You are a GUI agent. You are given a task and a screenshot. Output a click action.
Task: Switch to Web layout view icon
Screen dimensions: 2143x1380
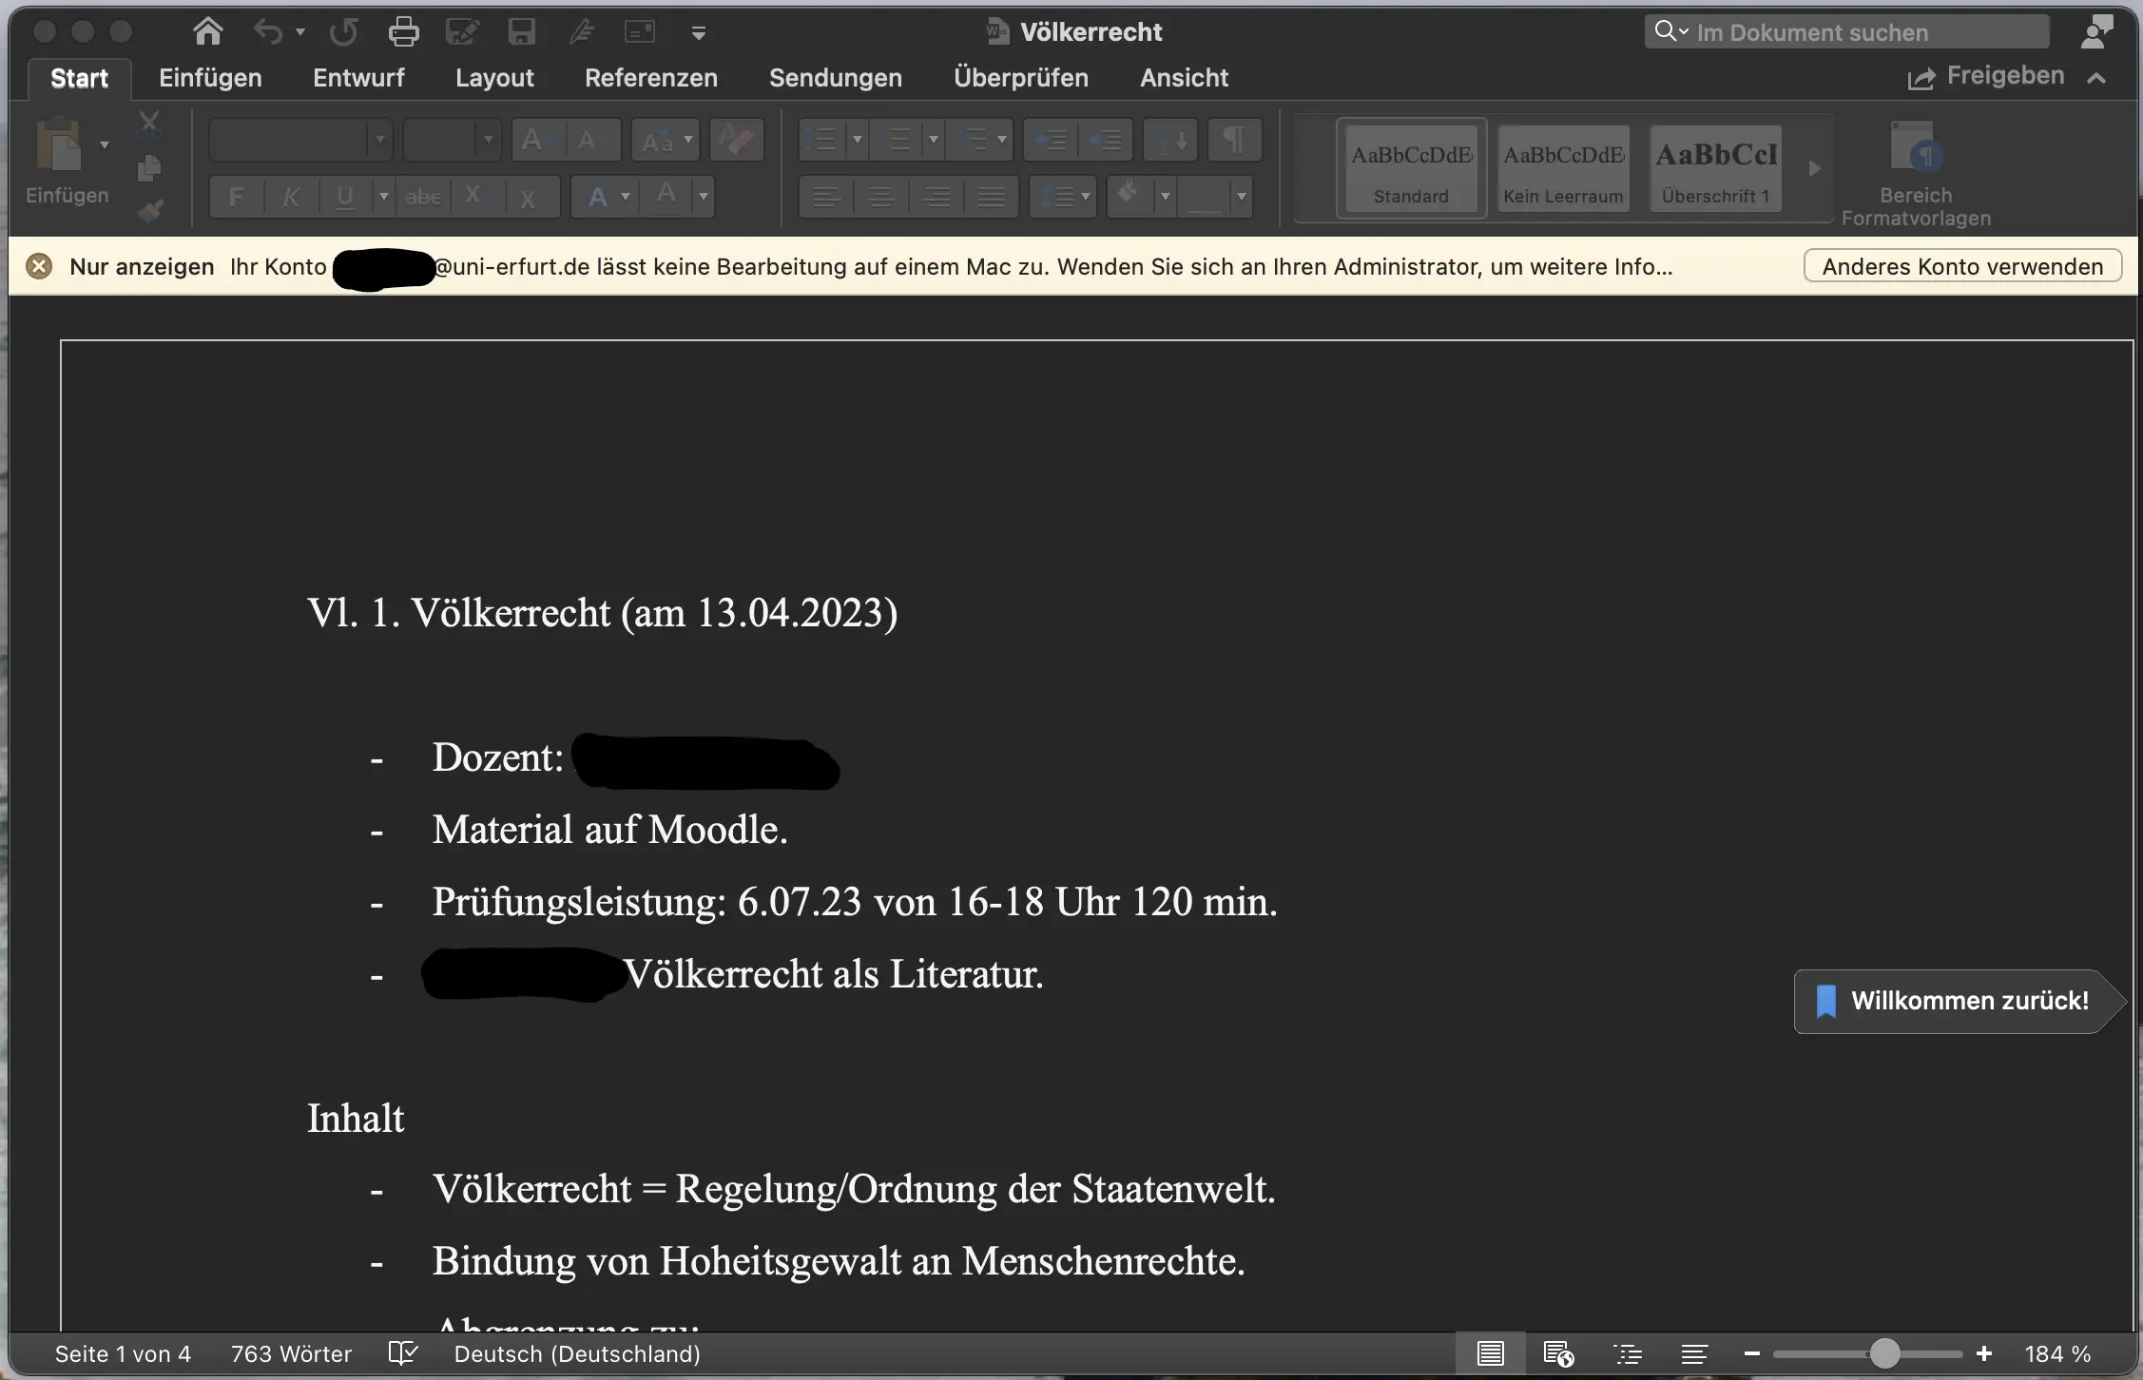click(x=1558, y=1353)
